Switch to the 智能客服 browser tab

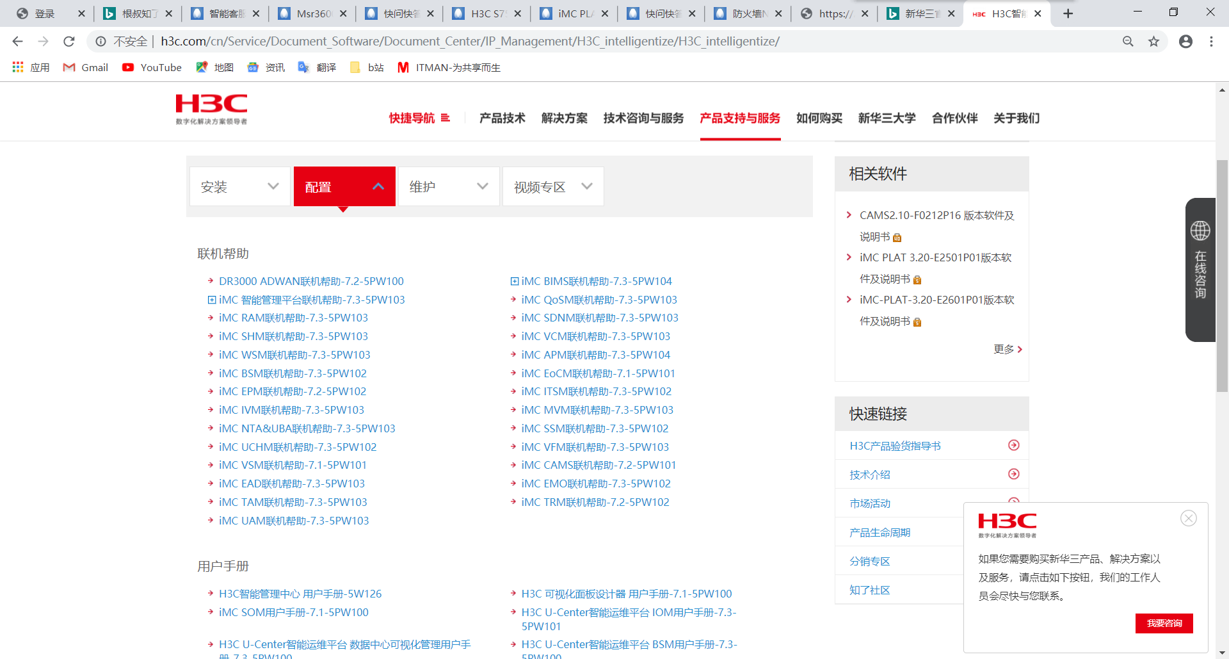[x=225, y=13]
